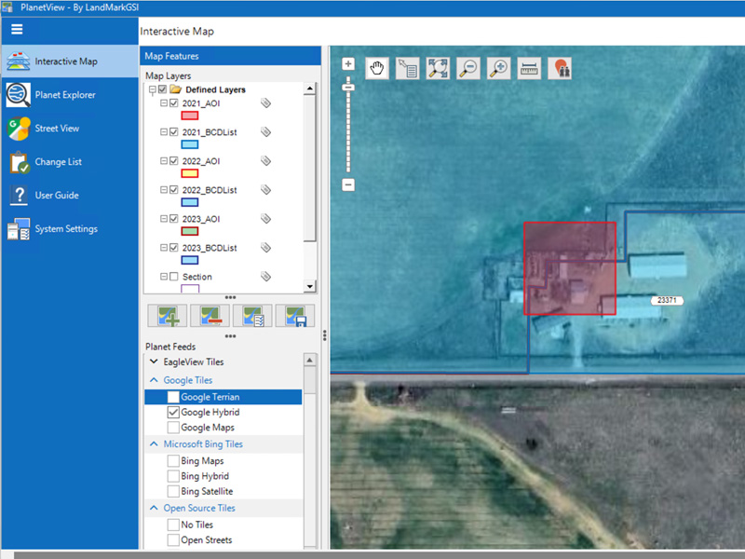Uncheck the 2022_AOI layer checkbox
The height and width of the screenshot is (559, 745).
[x=174, y=161]
